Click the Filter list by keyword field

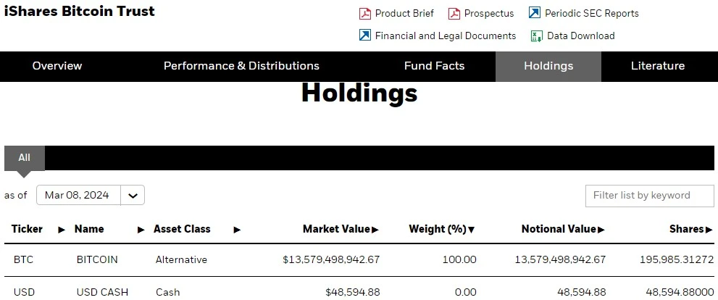(x=649, y=195)
